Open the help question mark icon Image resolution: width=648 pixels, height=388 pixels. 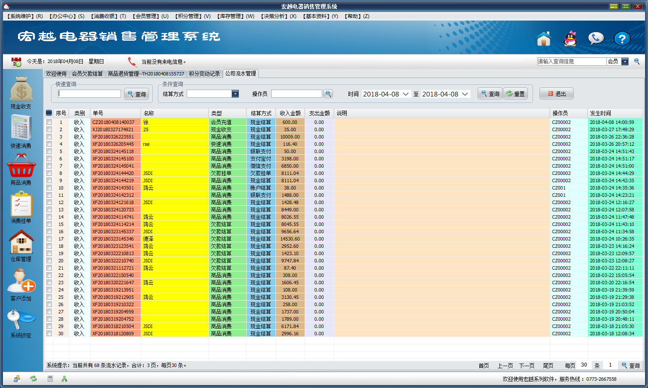click(x=622, y=39)
